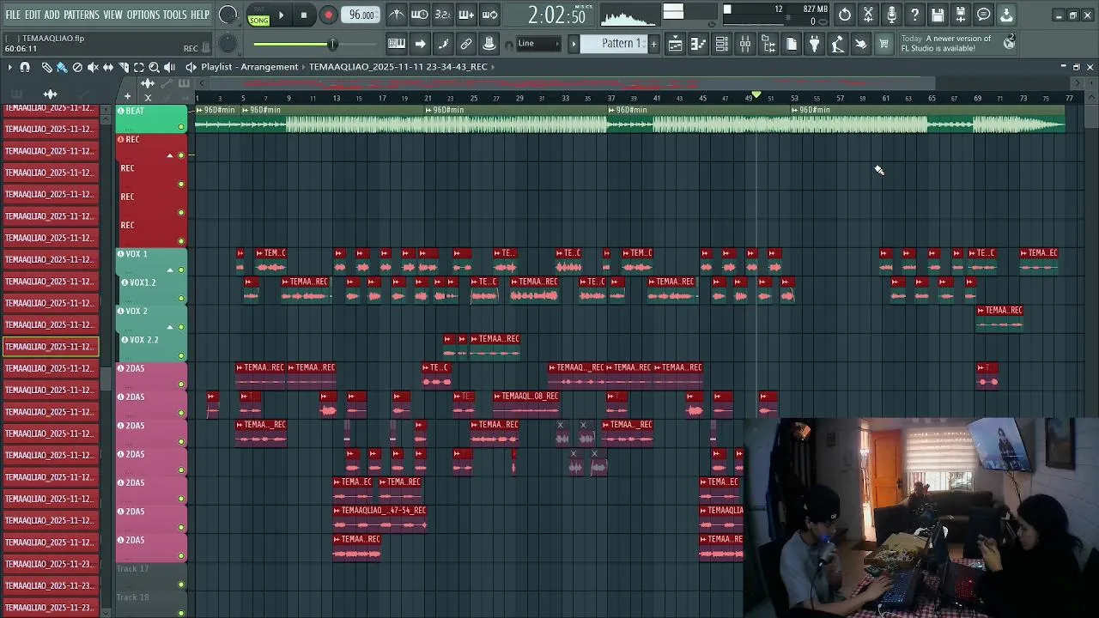
Task: Collapse the VOX 1 track group arrow
Action: [170, 270]
